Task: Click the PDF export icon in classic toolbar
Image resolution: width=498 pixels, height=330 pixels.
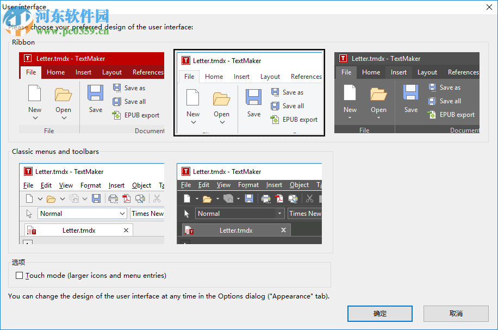Action: [127, 198]
